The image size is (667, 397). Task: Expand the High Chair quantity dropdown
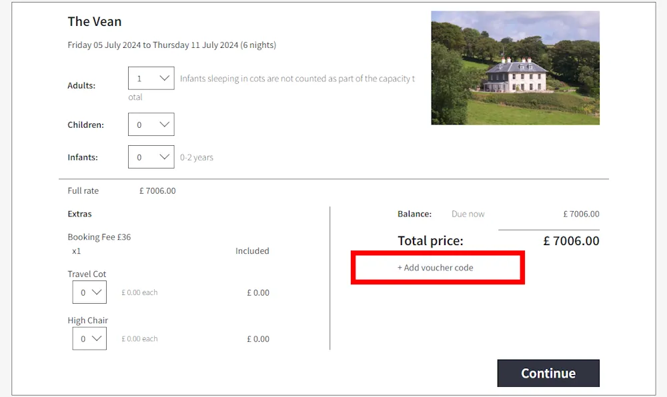89,338
